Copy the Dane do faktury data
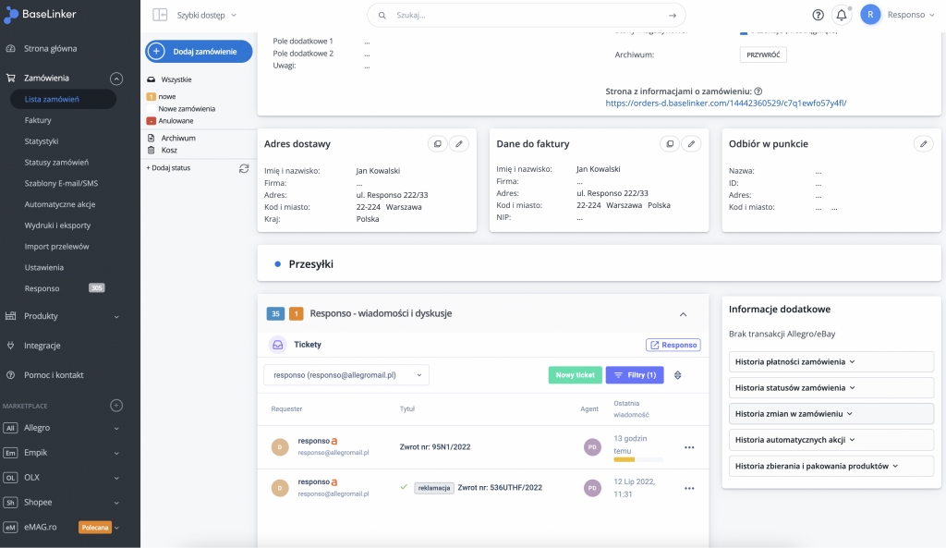The image size is (946, 548). (x=670, y=144)
